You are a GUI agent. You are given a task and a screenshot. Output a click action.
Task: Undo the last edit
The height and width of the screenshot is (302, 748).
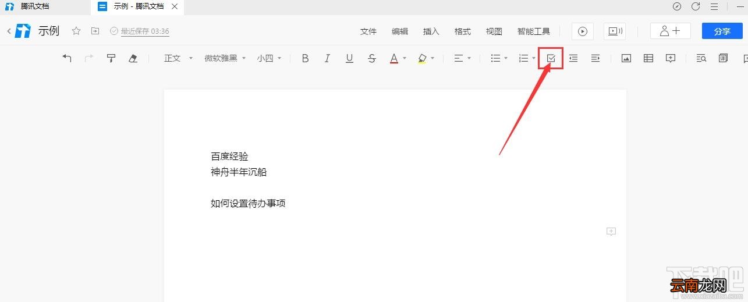(x=67, y=58)
